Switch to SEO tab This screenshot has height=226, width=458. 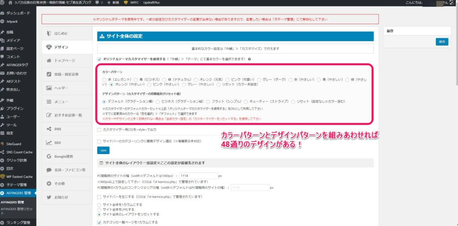coord(67,143)
